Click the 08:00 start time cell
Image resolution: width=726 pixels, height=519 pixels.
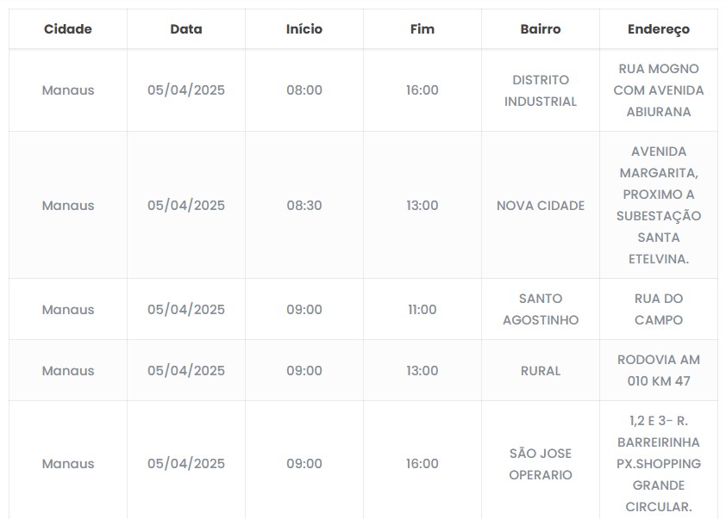304,90
